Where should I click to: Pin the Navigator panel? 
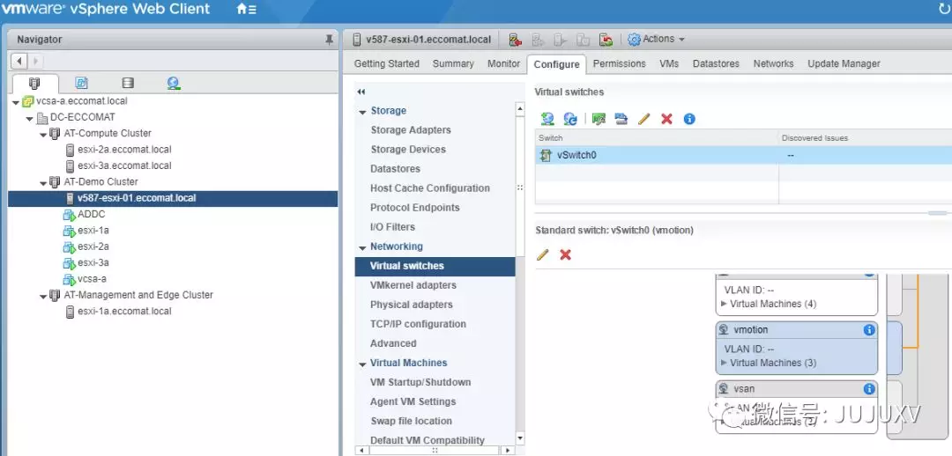point(329,40)
